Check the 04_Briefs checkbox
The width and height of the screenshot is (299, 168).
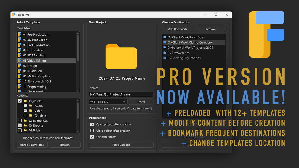20,130
